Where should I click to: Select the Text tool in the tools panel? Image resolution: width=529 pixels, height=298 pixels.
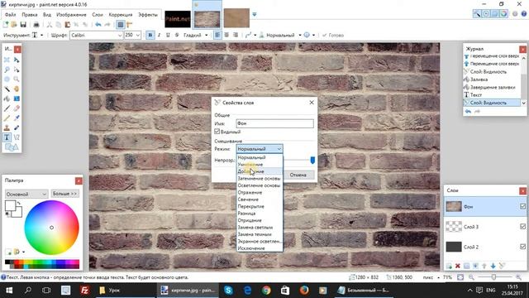tap(7, 137)
